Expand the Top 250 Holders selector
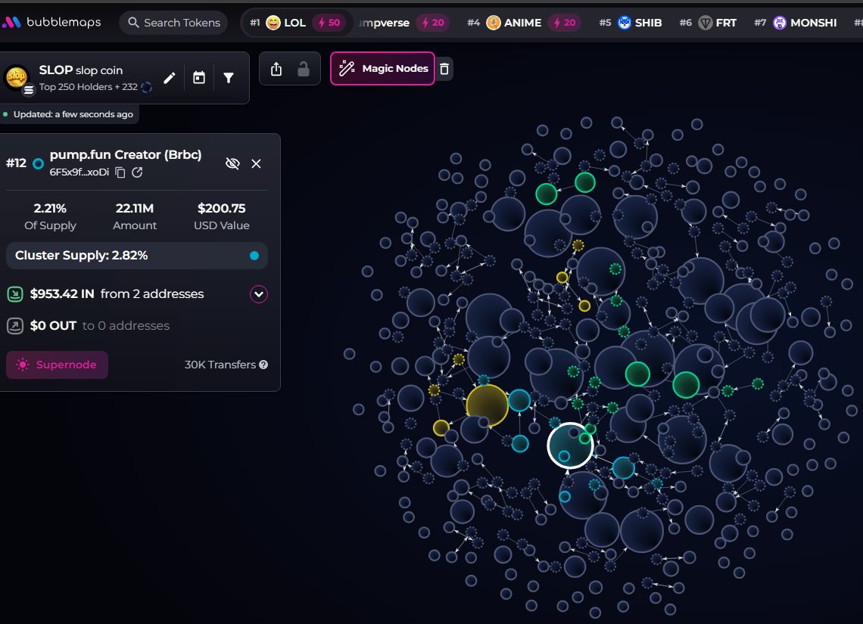Image resolution: width=863 pixels, height=624 pixels. click(89, 87)
